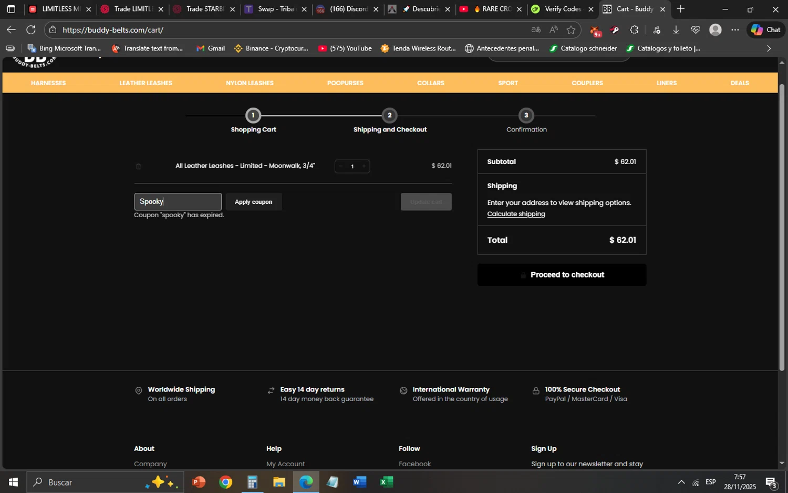The width and height of the screenshot is (788, 493).
Task: Open the notifications center icon
Action: click(772, 482)
